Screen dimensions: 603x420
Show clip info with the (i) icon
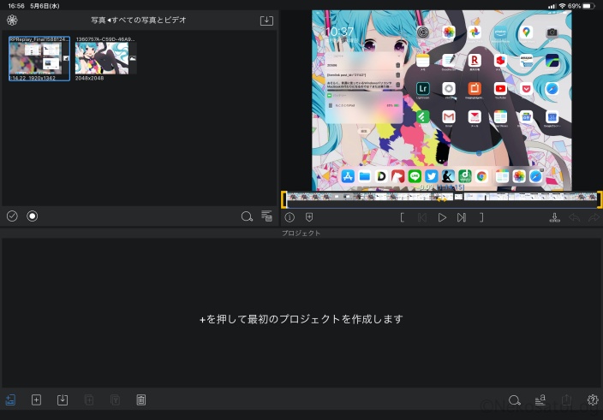(290, 217)
